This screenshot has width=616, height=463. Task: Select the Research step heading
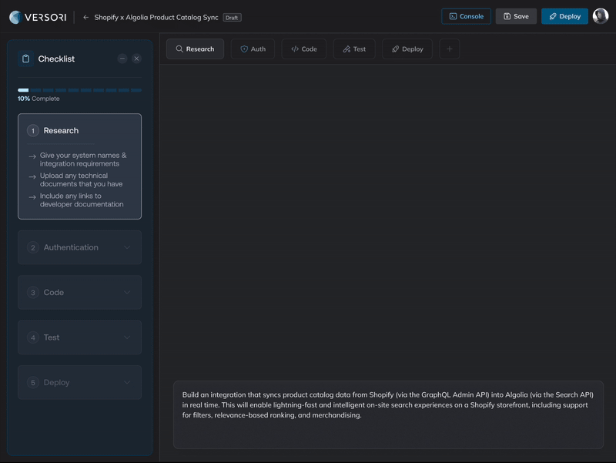[x=61, y=130]
